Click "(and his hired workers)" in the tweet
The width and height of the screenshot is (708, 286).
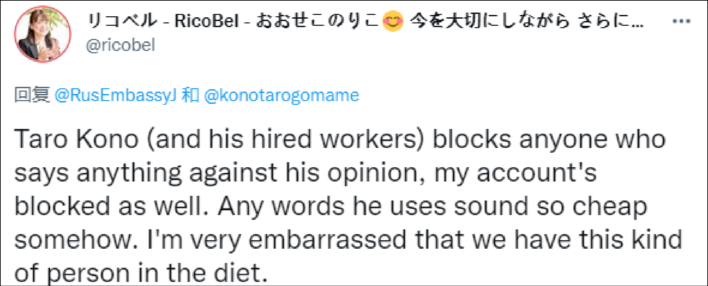click(285, 139)
